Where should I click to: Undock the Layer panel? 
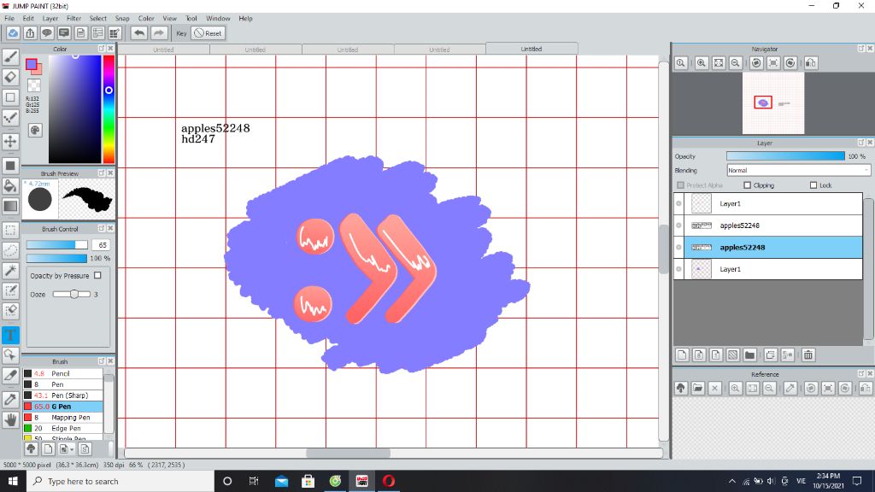(861, 143)
